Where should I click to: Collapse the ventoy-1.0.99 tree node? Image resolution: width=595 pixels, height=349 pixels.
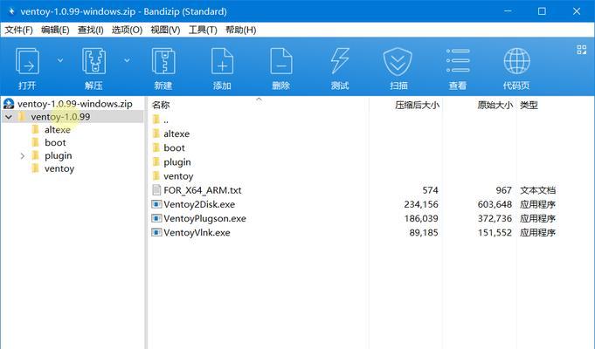point(9,117)
